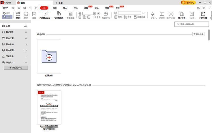Click the settings gear icon

tap(204, 8)
